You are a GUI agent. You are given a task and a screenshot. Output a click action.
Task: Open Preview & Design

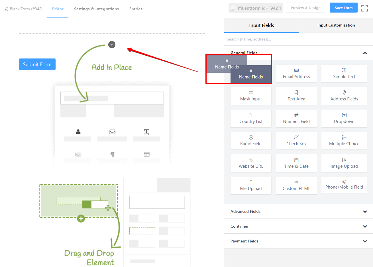[x=305, y=8]
